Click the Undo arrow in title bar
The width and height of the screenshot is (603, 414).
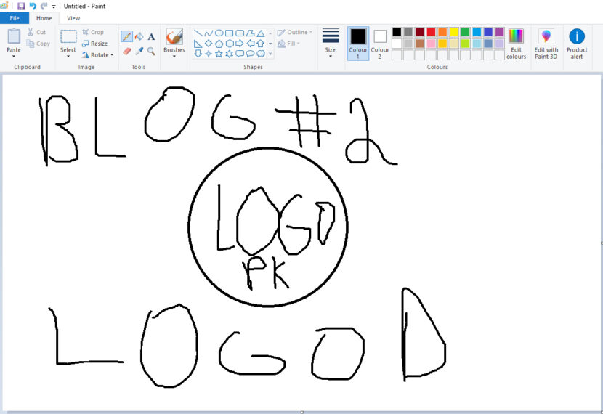click(x=33, y=6)
